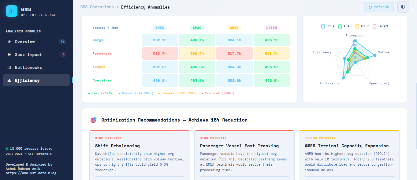The height and width of the screenshot is (180, 417).
Task: Click the GMS anchor logo icon
Action: pos(12,11)
